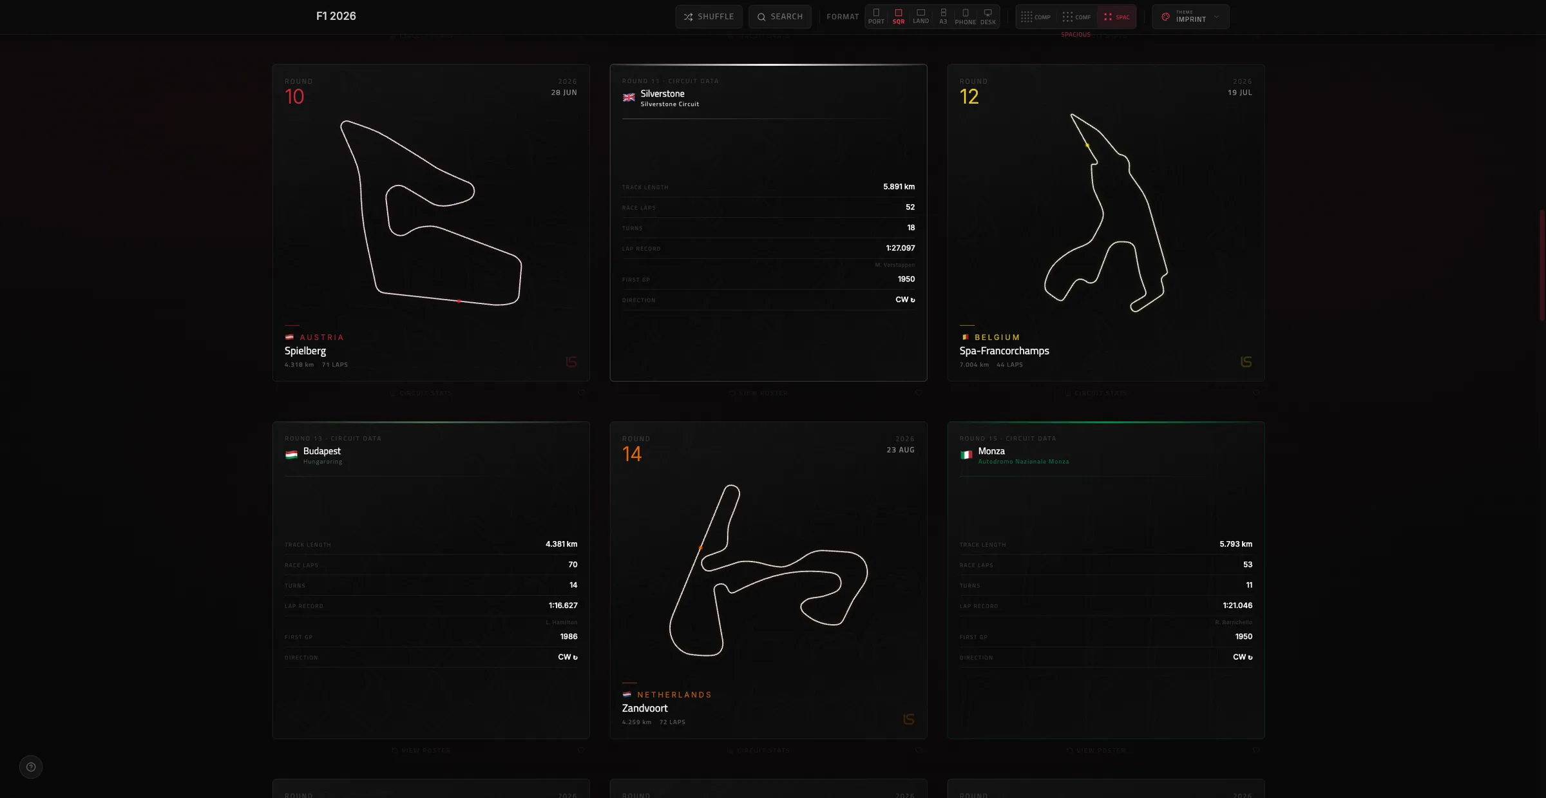Click the theme palette icon
The width and height of the screenshot is (1546, 798).
point(1165,17)
